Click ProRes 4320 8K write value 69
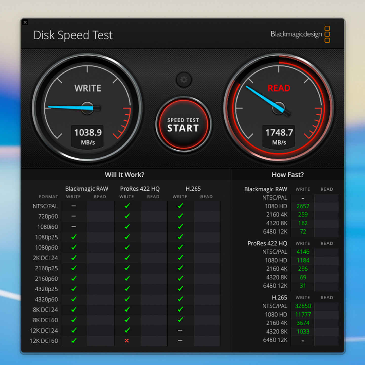The image size is (365, 365). pos(303,277)
